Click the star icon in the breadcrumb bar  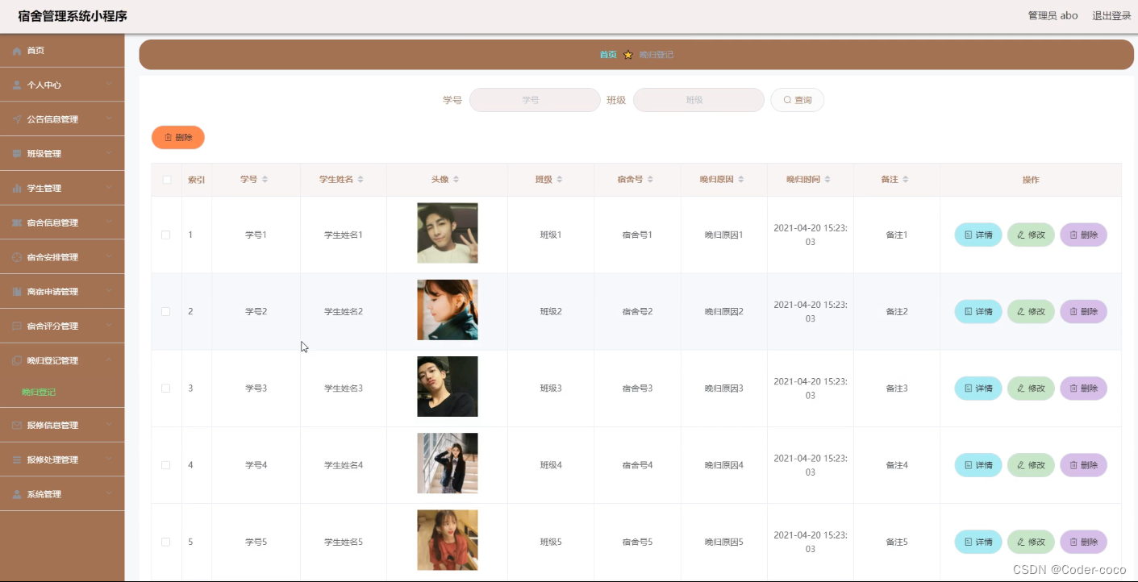coord(628,55)
